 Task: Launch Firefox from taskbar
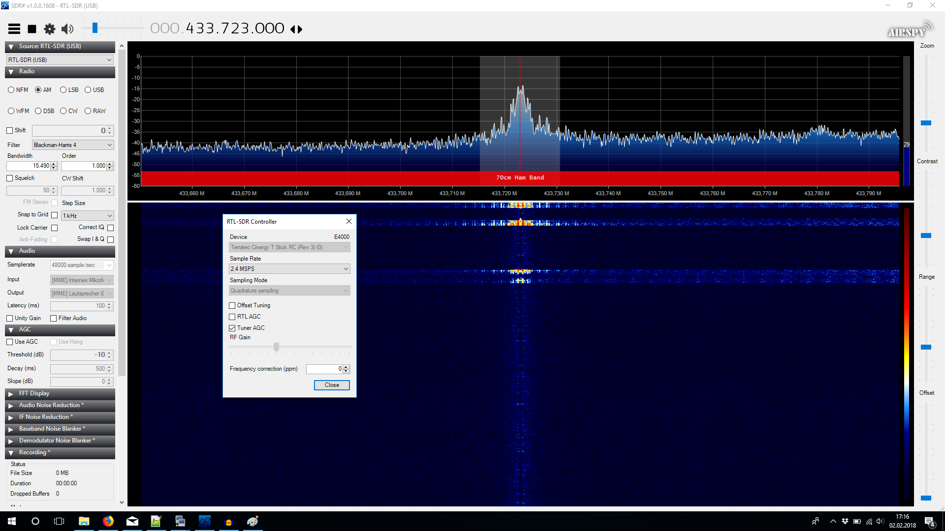click(108, 521)
